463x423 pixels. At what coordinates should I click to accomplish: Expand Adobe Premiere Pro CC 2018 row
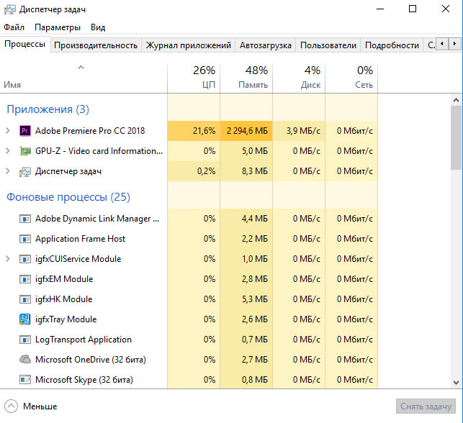8,131
